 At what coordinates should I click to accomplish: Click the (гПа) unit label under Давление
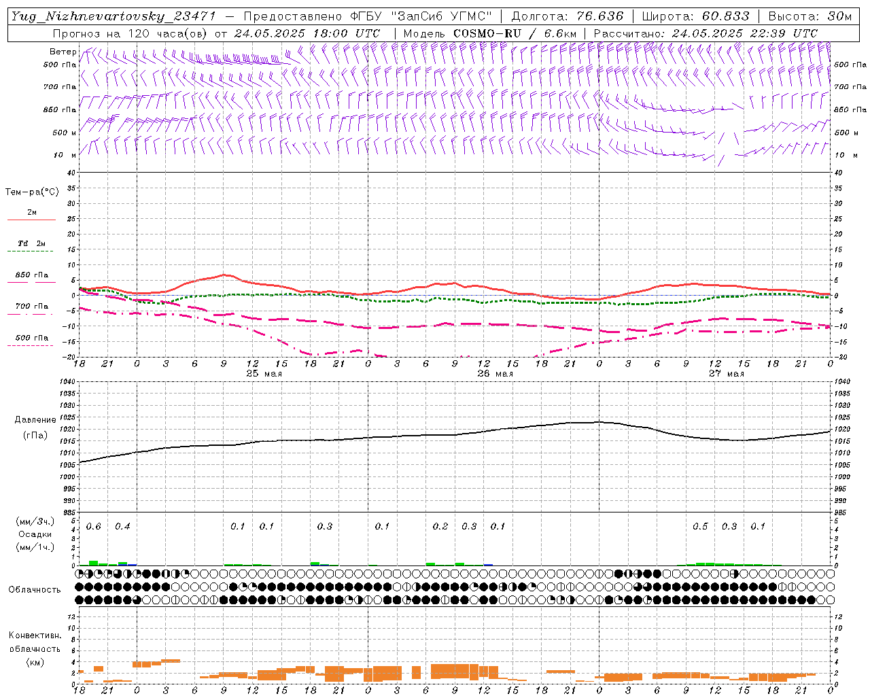(x=36, y=435)
